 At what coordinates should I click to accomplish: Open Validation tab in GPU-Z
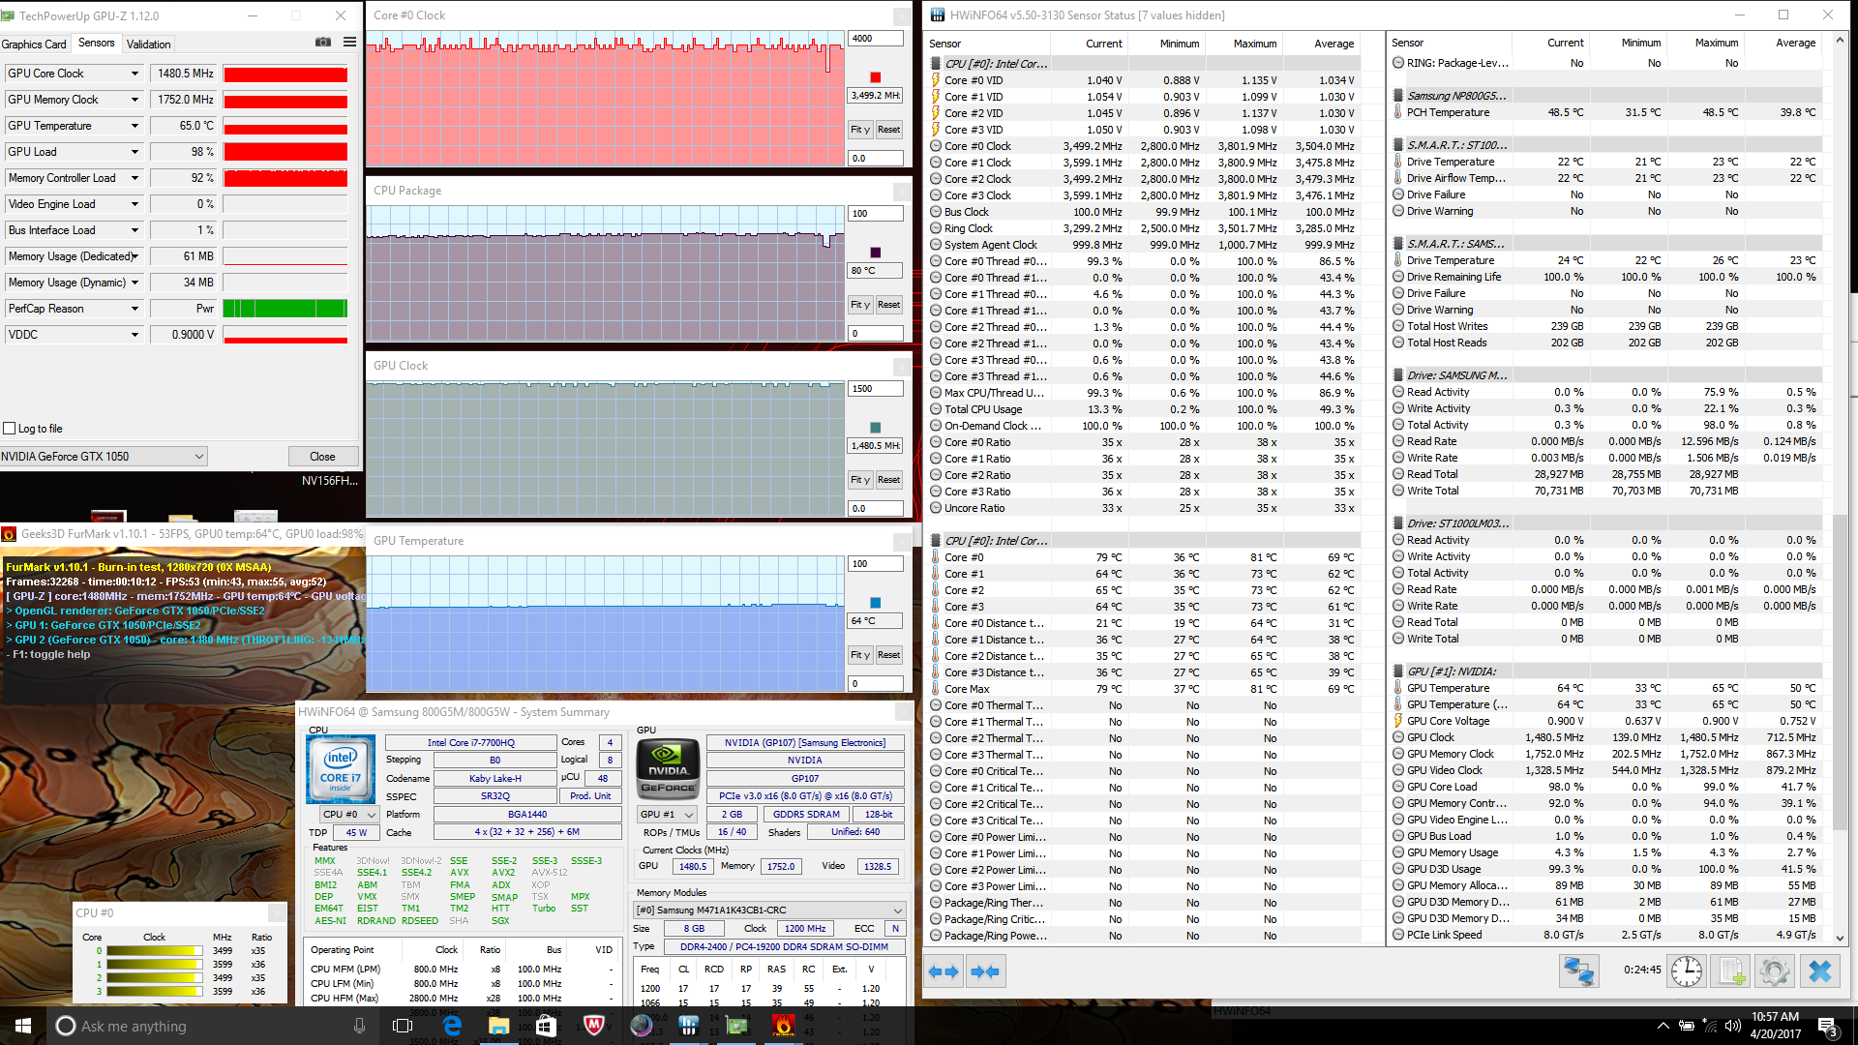click(x=148, y=45)
